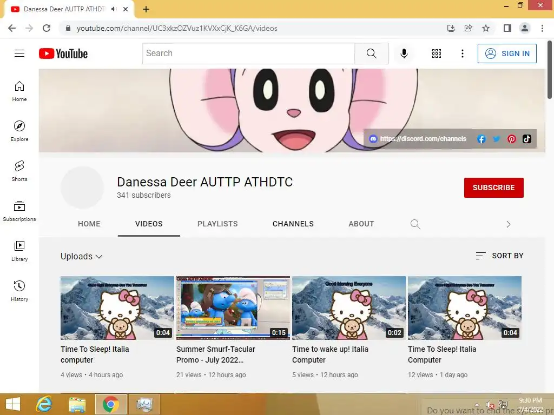
Task: Click the SIGN IN button
Action: click(x=507, y=53)
